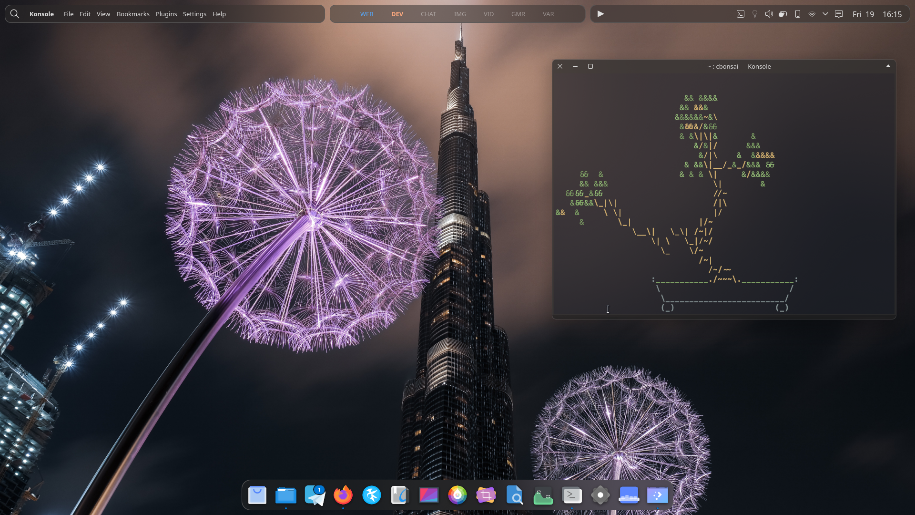
Task: Open the Edit menu
Action: point(85,14)
